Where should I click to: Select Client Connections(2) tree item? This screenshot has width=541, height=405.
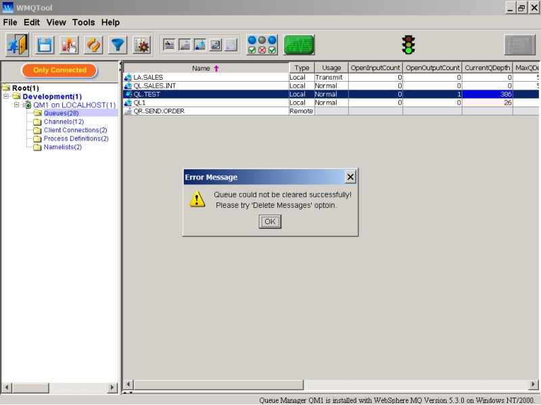(x=75, y=130)
